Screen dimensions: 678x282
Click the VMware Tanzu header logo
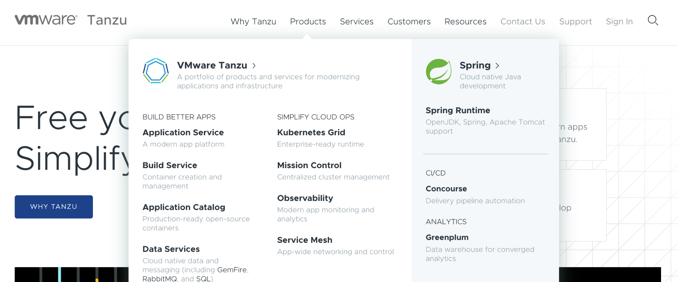click(71, 20)
